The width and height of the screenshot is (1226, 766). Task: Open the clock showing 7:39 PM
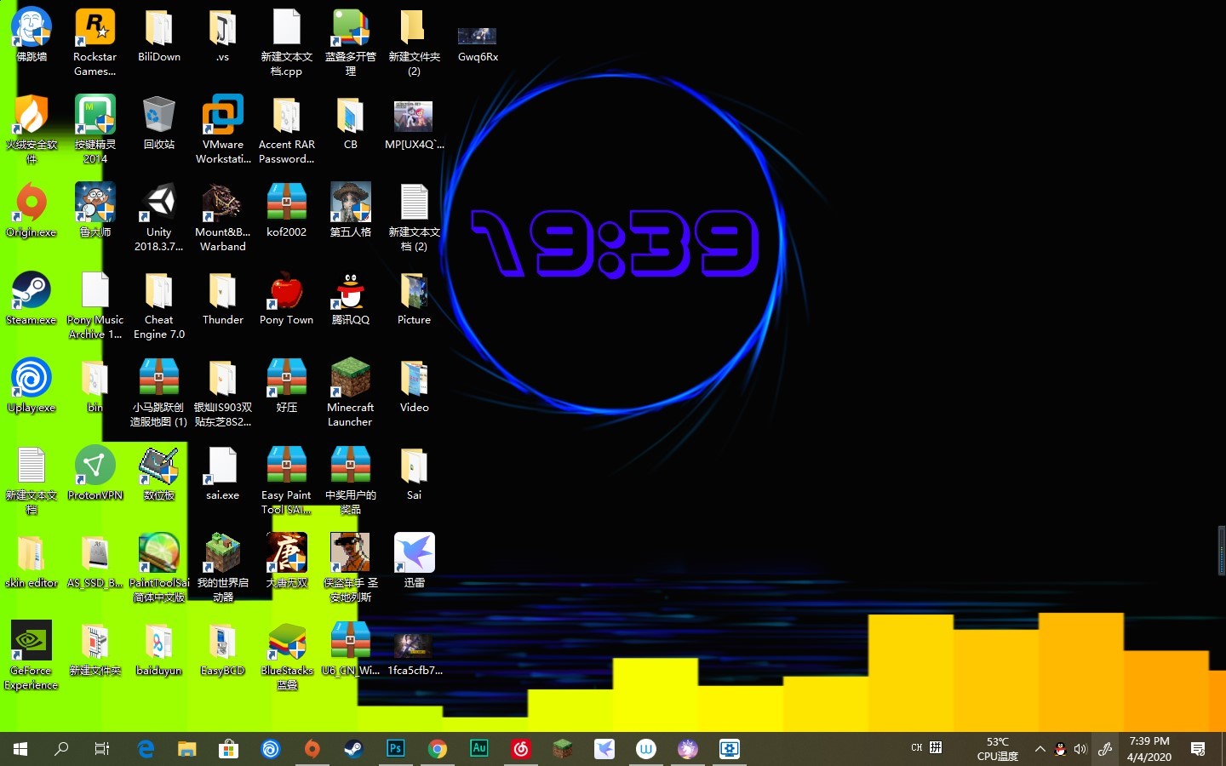coord(1149,749)
